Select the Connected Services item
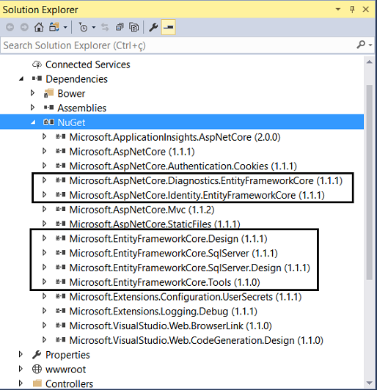This screenshot has height=390, width=377. tap(87, 65)
